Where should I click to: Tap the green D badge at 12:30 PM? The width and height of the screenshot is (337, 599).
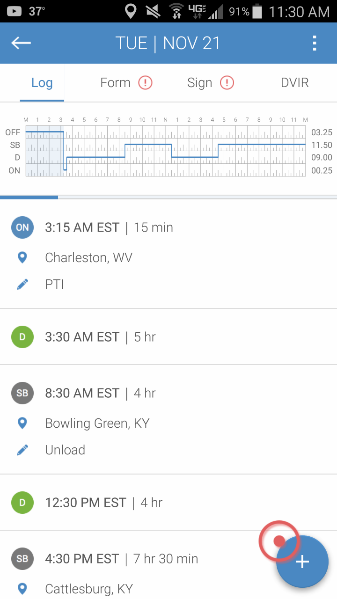click(x=22, y=503)
